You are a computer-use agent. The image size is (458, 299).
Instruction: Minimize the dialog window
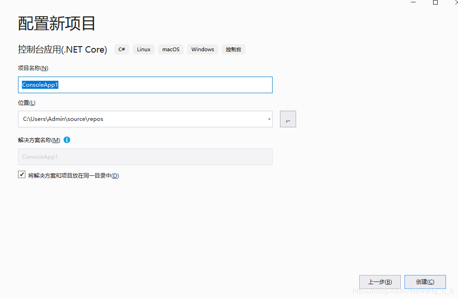tap(413, 2)
